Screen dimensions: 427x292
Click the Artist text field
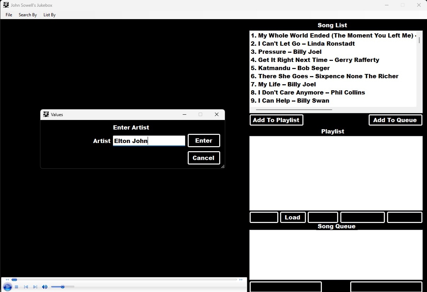click(149, 141)
